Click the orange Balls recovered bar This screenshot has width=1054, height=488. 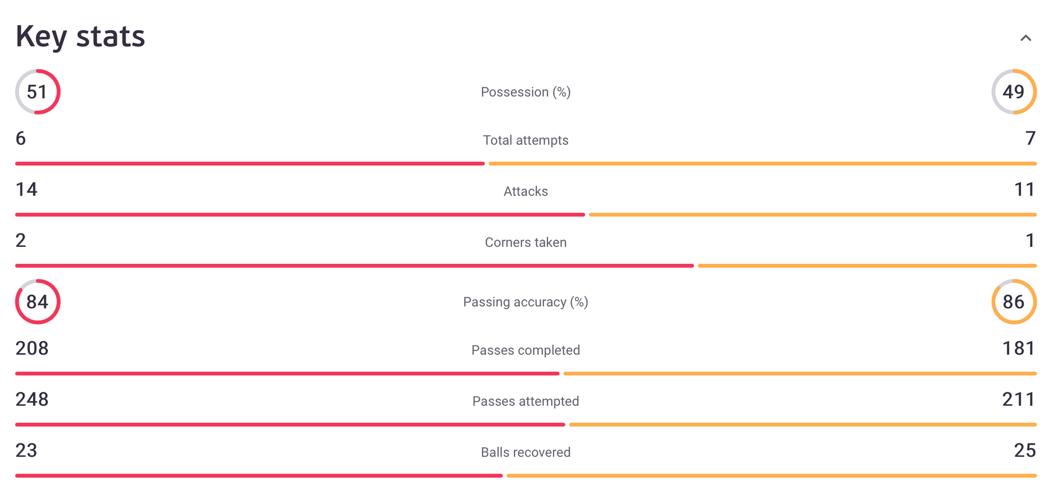[771, 476]
